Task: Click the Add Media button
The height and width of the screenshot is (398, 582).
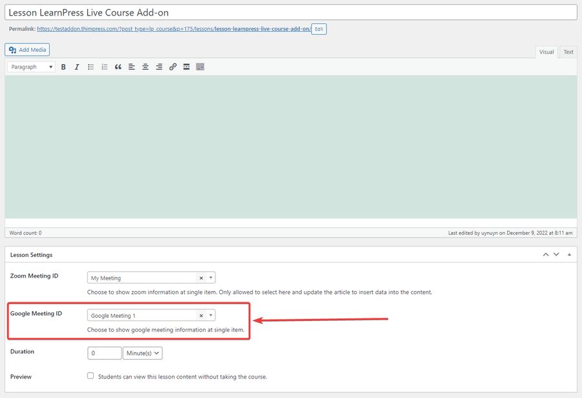Action: click(27, 50)
